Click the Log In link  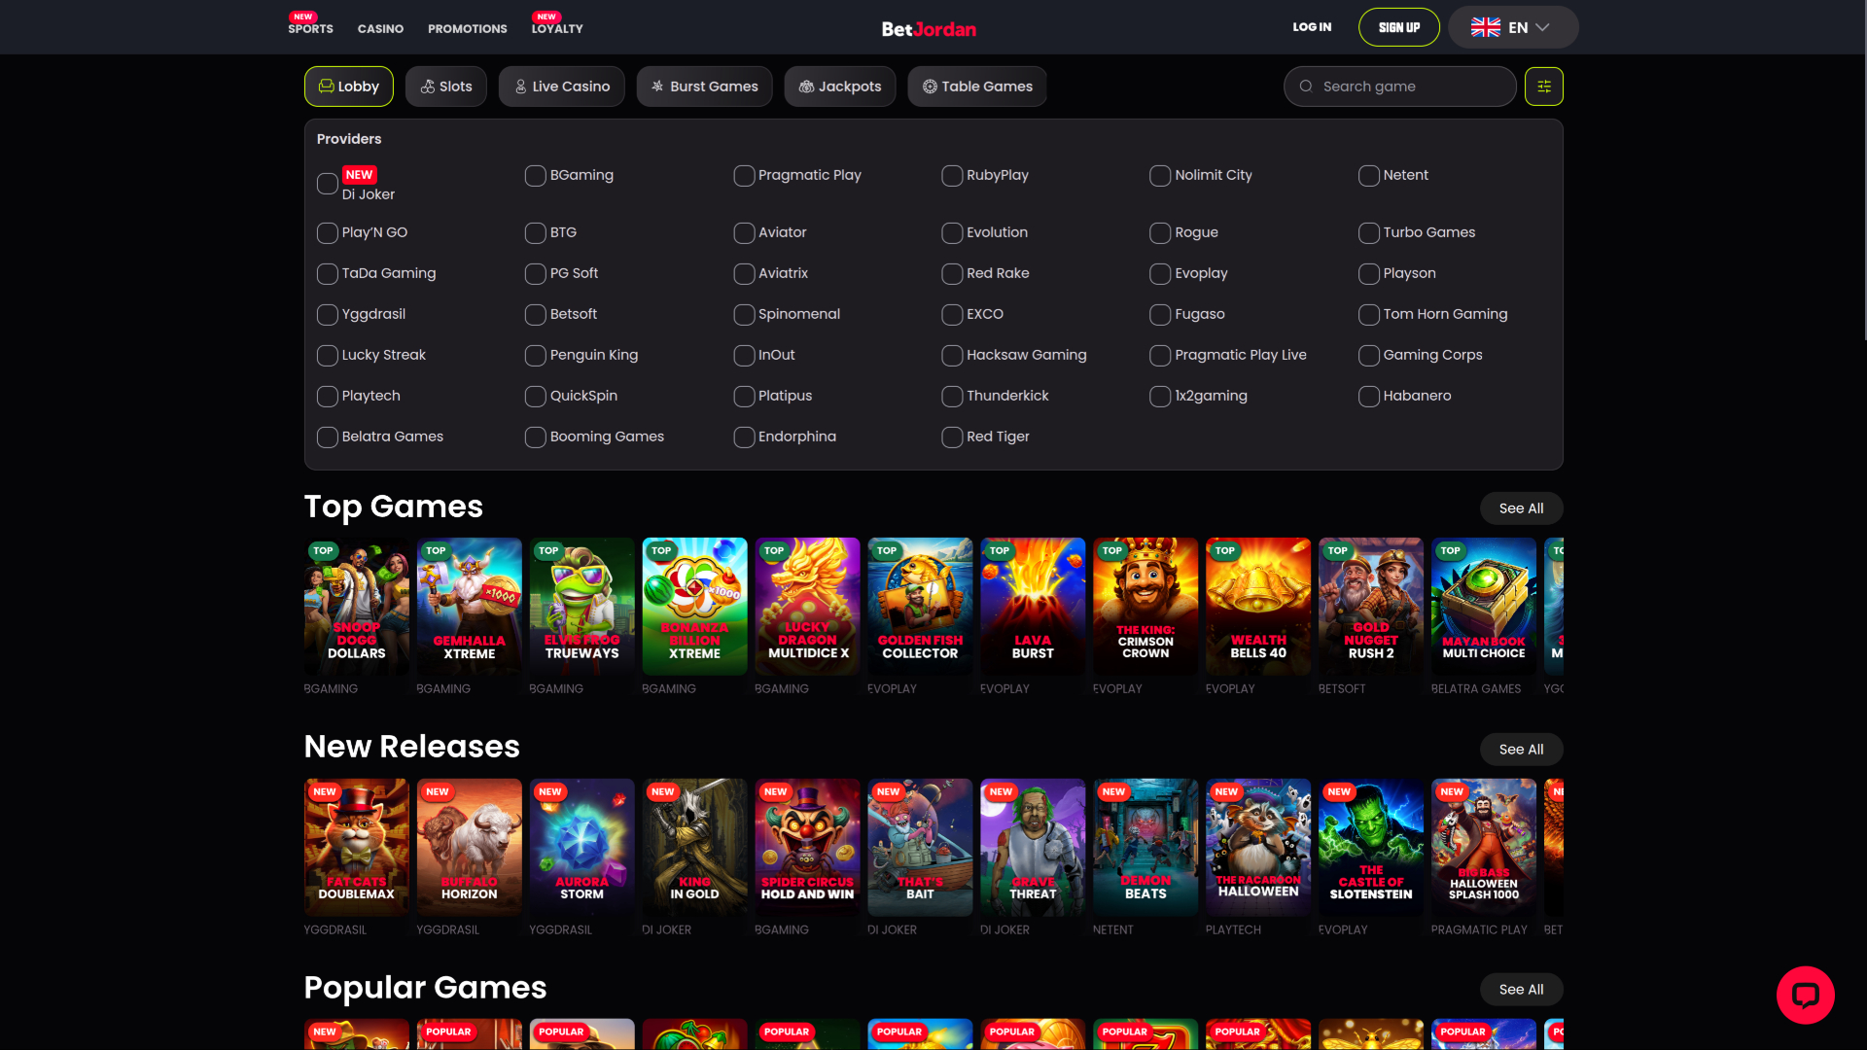pos(1312,27)
